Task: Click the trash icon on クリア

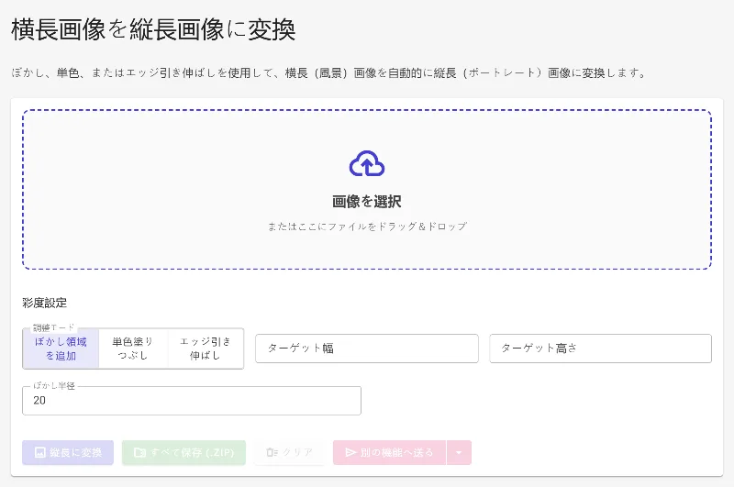Action: [272, 452]
